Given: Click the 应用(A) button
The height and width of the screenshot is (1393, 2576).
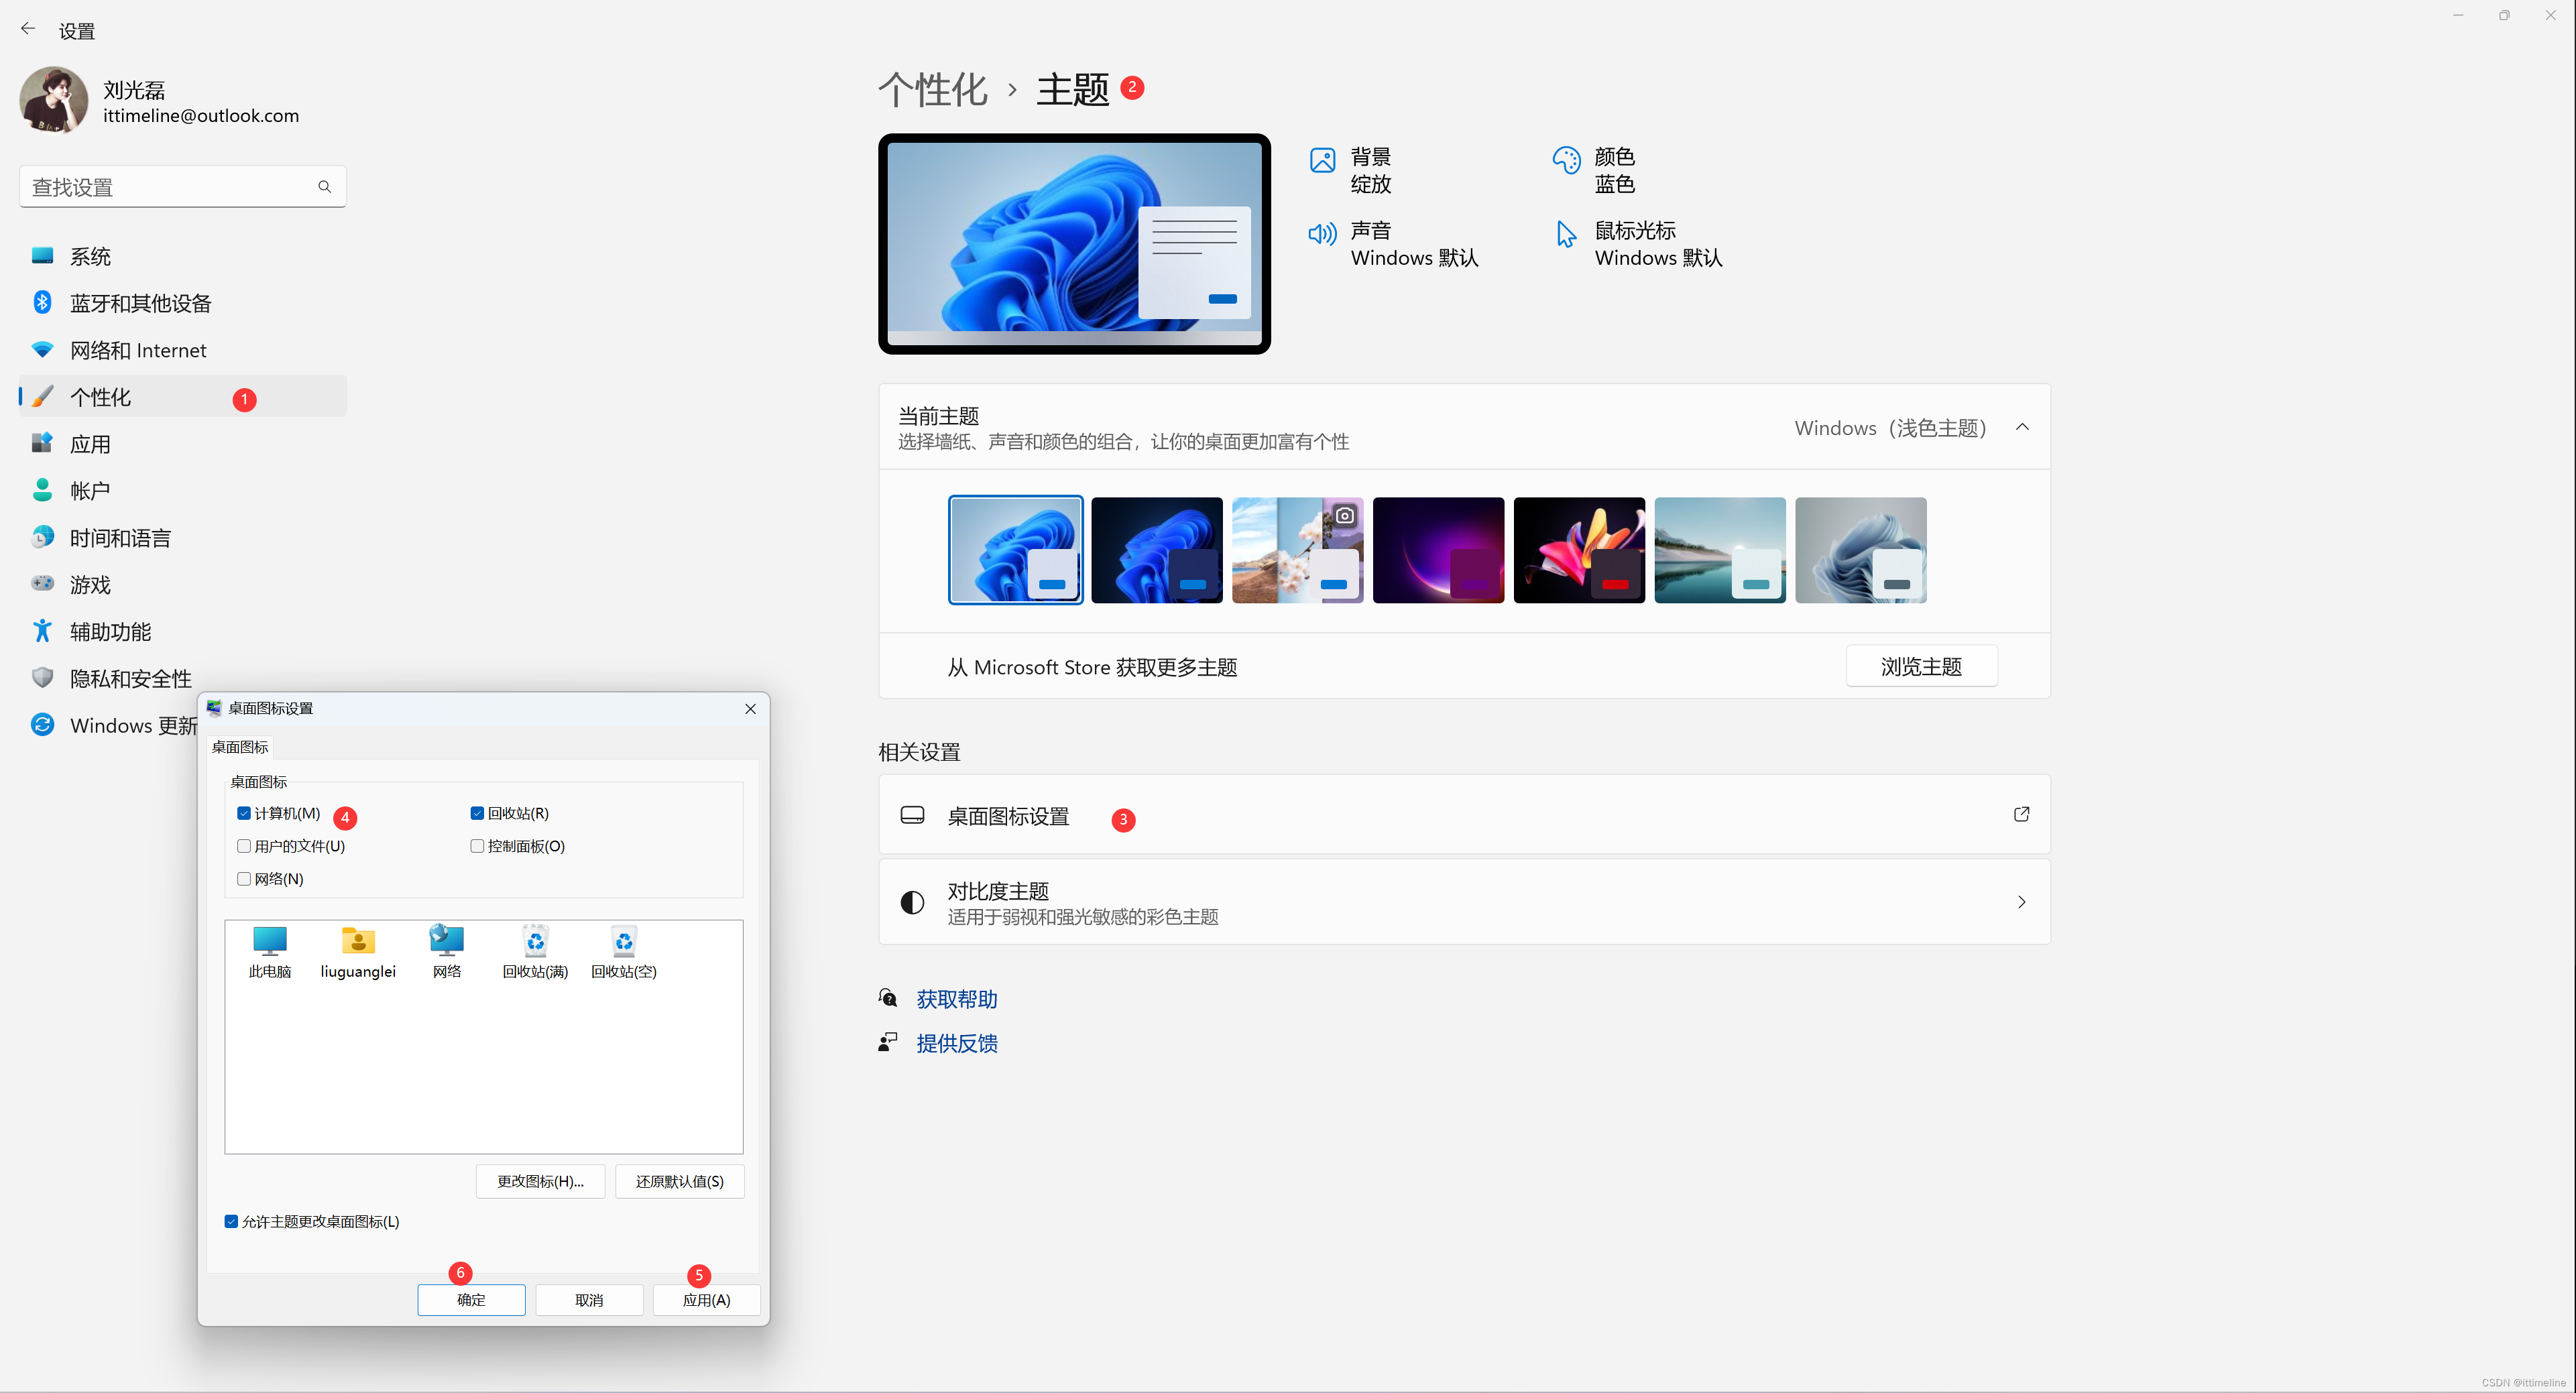Looking at the screenshot, I should coord(707,1301).
